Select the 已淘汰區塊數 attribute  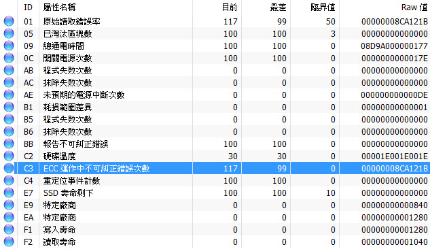67,34
